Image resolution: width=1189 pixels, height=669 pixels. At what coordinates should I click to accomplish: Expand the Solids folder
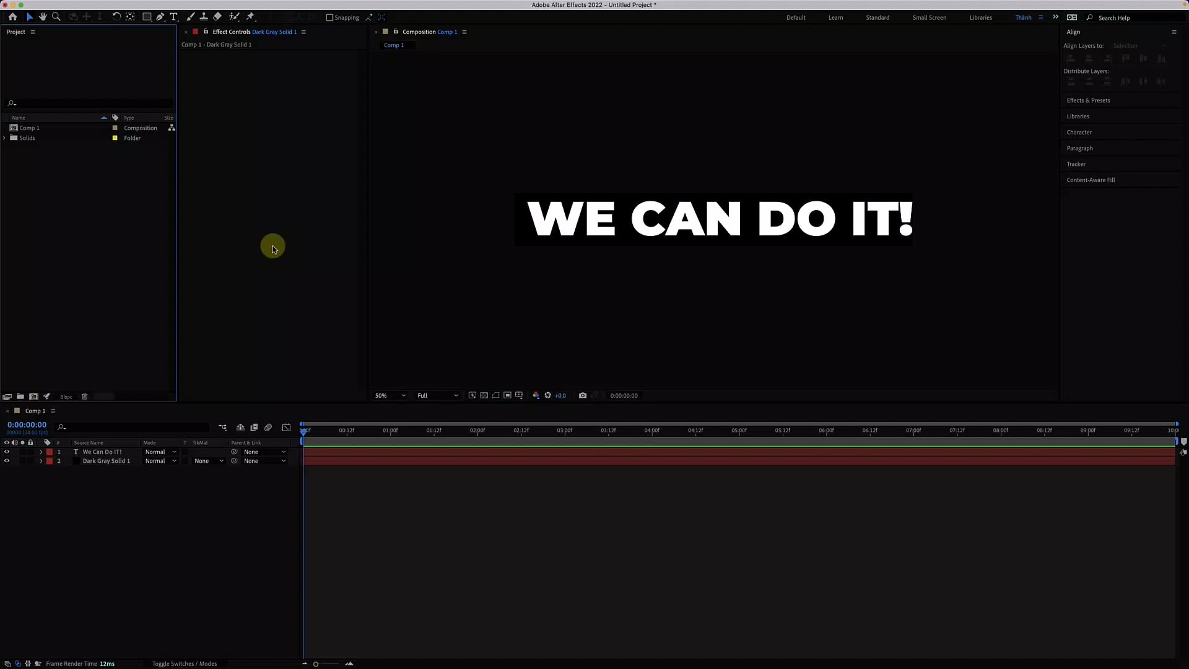(x=5, y=138)
